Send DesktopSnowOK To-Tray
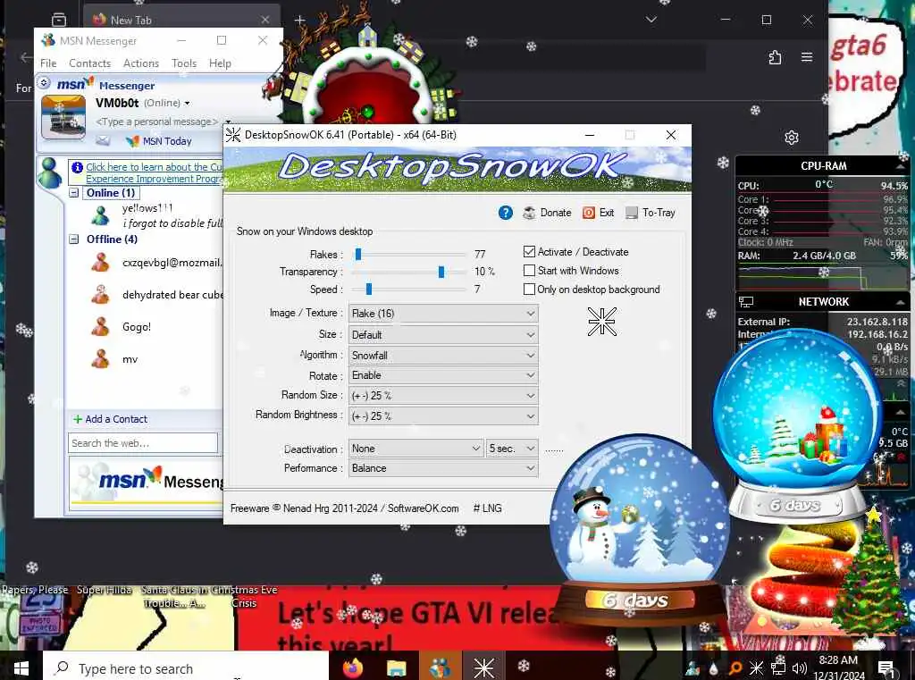Screen dimensions: 915x680 [x=650, y=213]
